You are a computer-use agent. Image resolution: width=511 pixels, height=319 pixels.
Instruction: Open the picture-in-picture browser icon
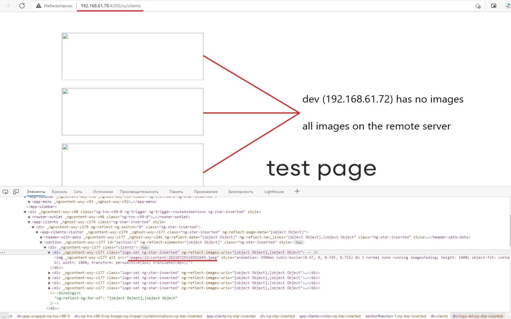point(494,6)
